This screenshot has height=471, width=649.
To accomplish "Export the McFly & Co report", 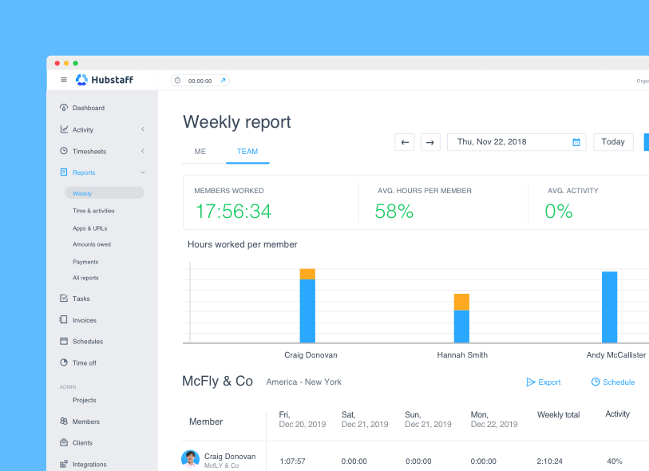I will click(544, 382).
